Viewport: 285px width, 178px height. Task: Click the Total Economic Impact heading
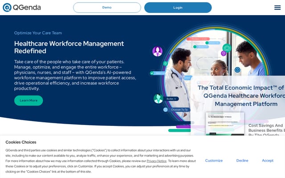tap(241, 96)
